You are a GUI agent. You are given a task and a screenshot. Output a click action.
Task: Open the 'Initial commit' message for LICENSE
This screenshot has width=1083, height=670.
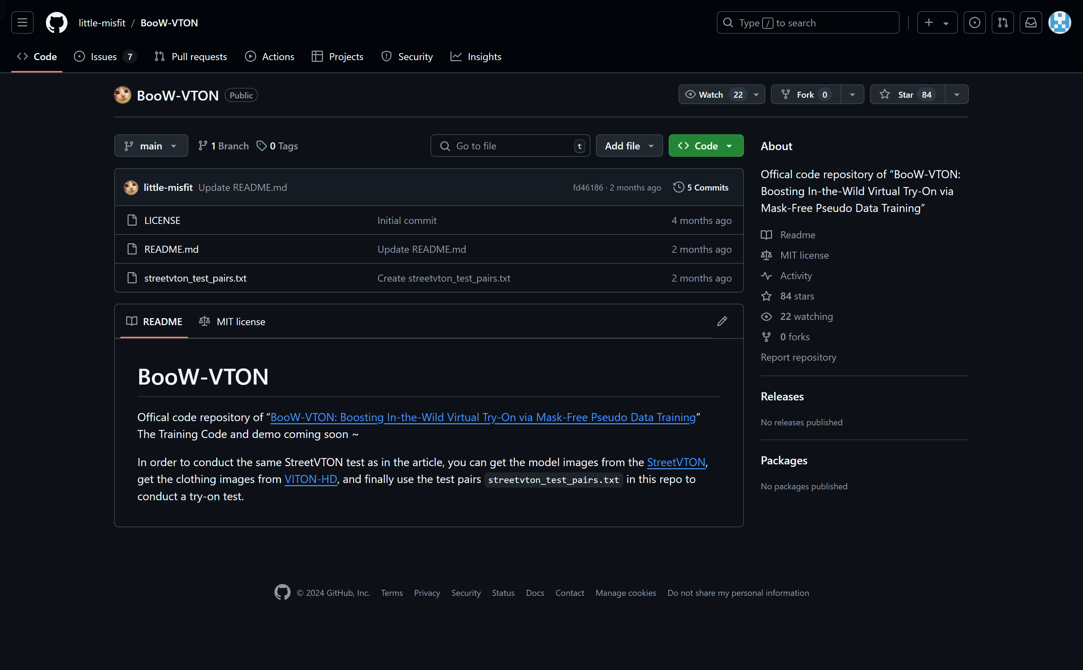(x=407, y=220)
